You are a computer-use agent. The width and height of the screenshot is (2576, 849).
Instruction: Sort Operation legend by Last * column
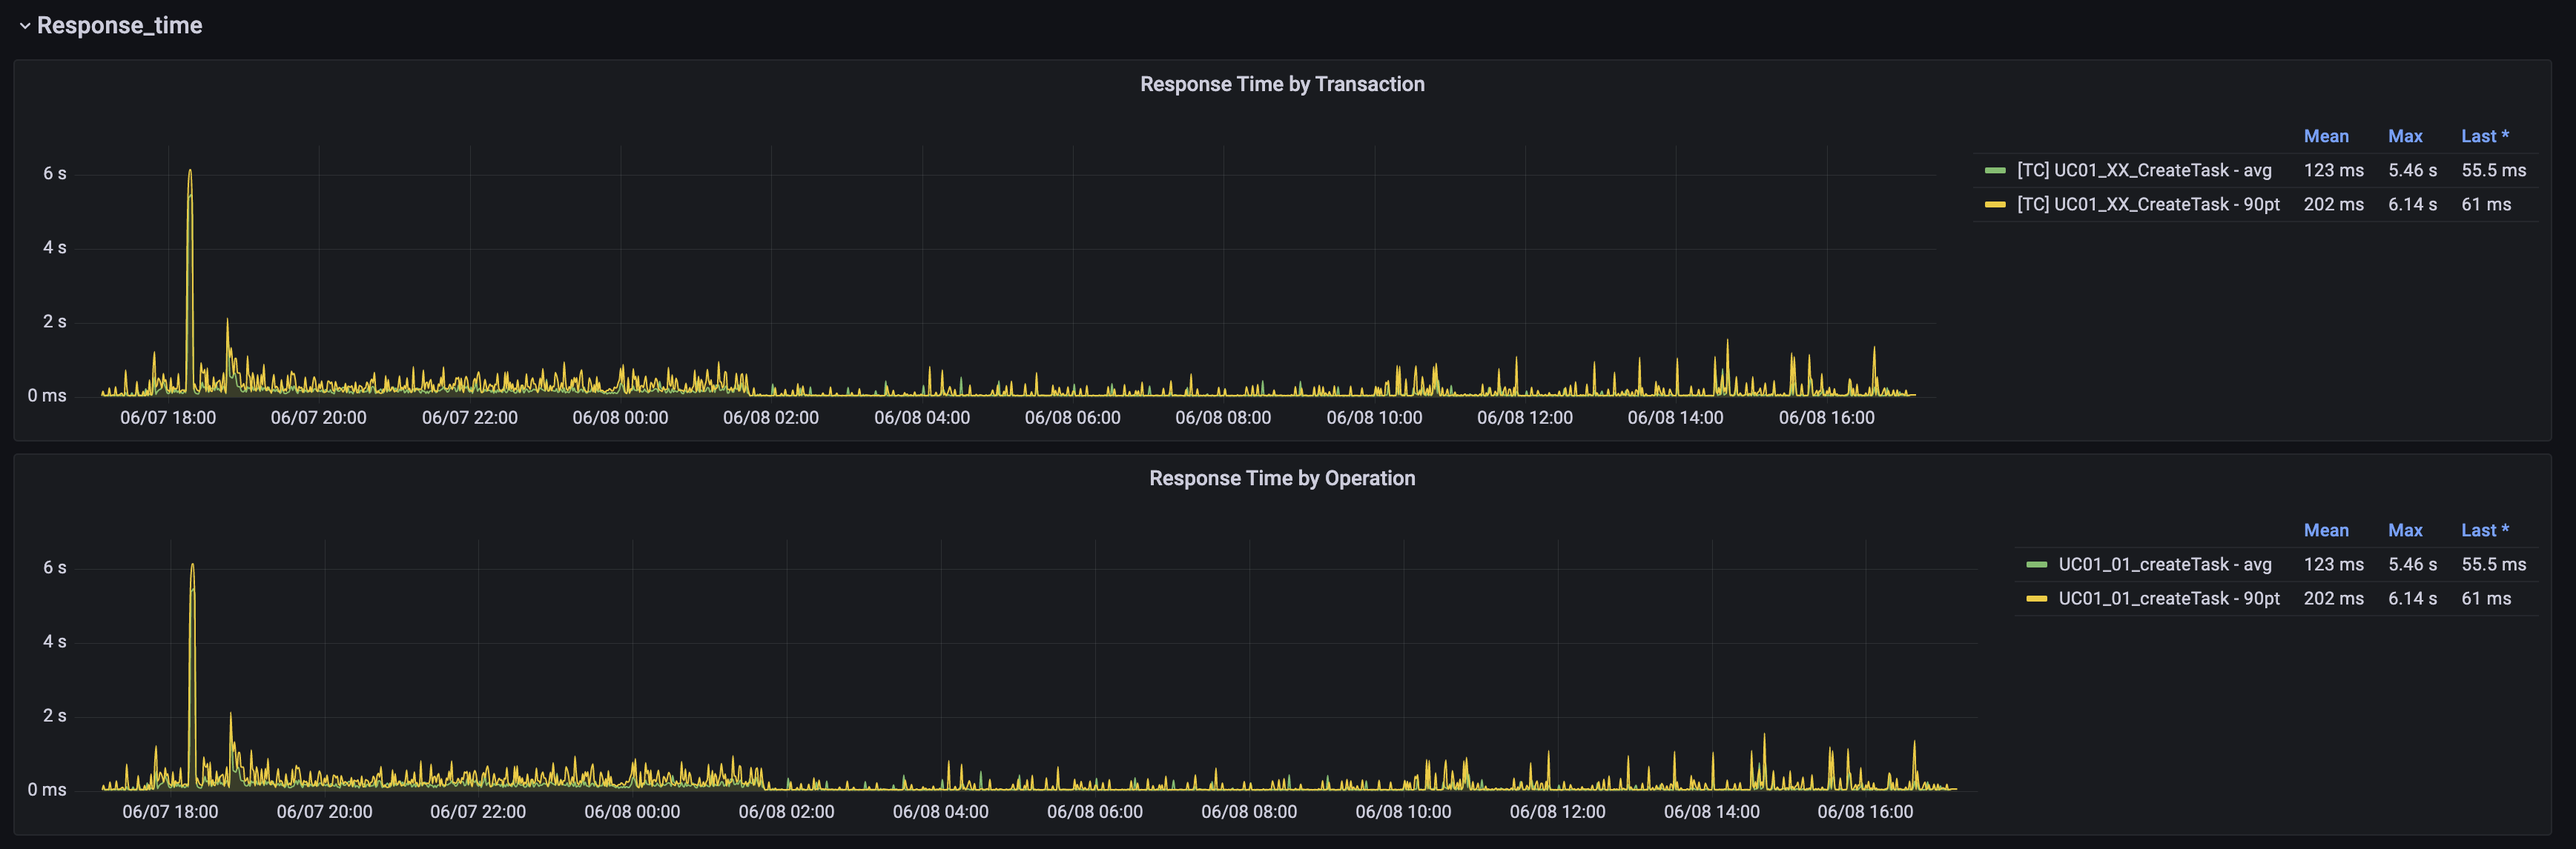[2484, 530]
